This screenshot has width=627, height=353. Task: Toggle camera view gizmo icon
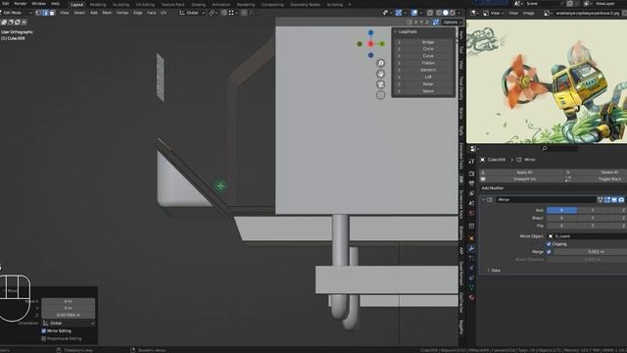coord(381,84)
